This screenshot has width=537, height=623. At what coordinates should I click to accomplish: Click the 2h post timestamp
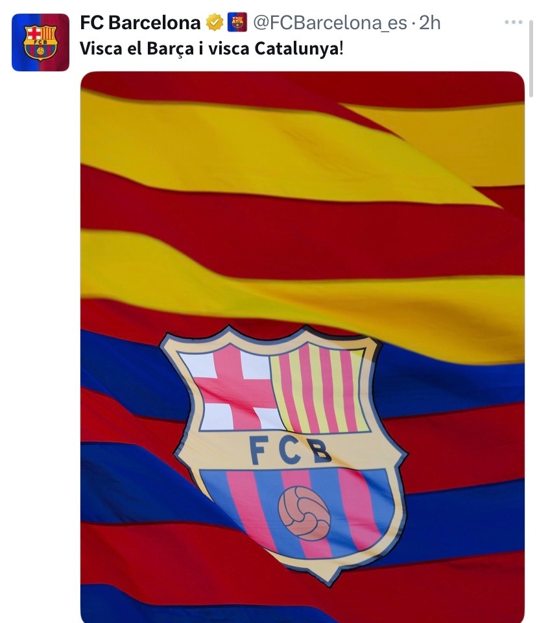coord(430,23)
